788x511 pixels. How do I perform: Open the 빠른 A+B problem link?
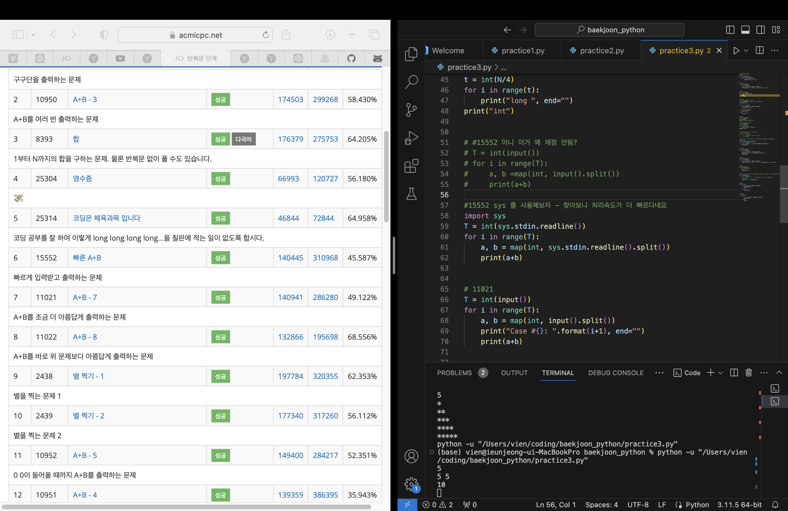(x=87, y=258)
